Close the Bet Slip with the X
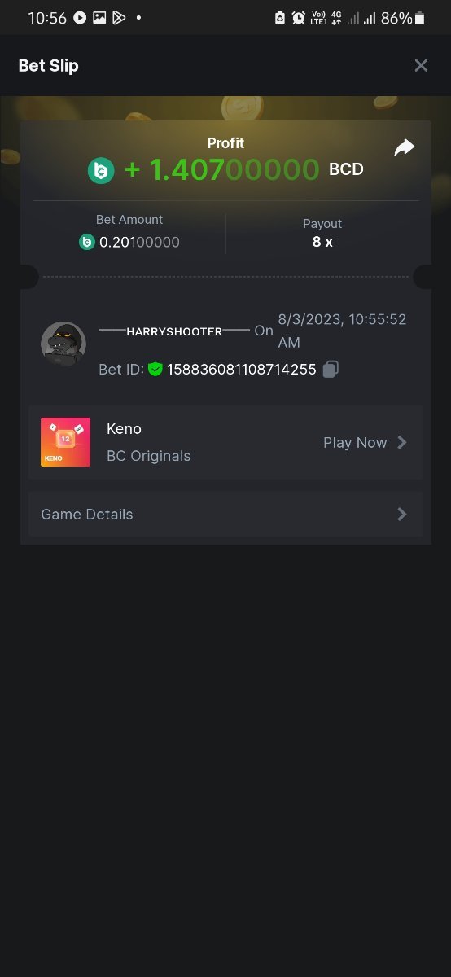This screenshot has height=977, width=451. pos(421,65)
